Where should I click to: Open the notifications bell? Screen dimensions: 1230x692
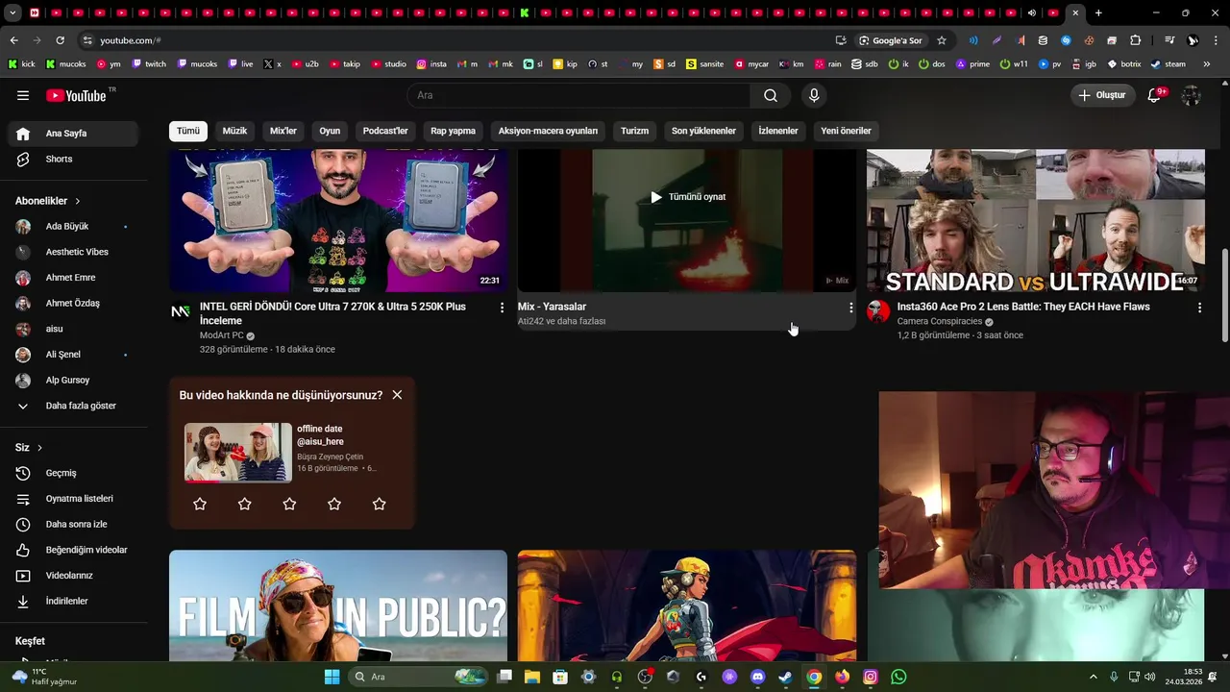(1156, 95)
